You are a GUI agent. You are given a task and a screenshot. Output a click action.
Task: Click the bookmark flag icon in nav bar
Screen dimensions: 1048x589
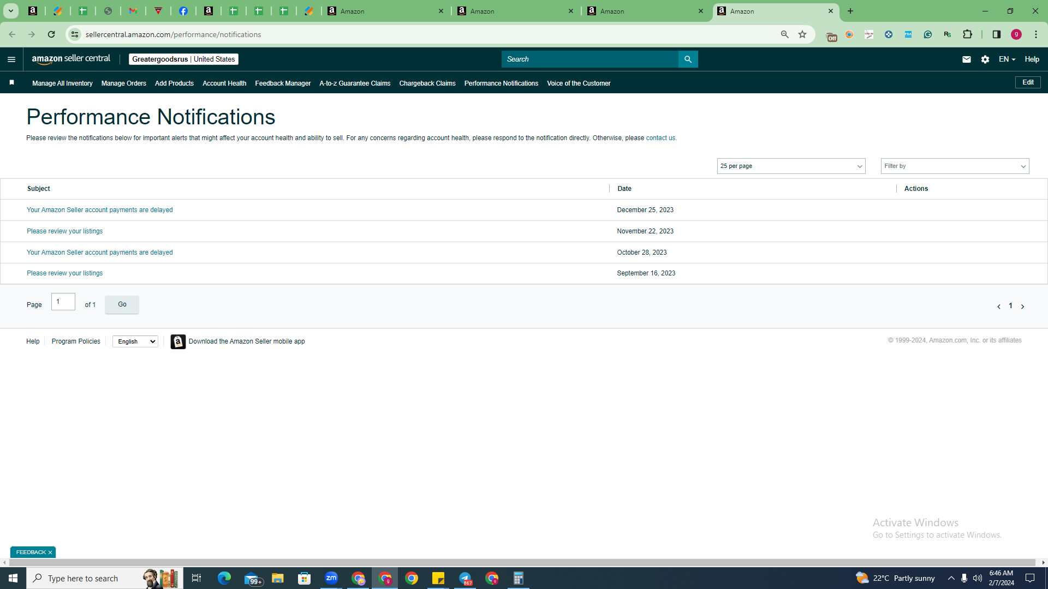[x=11, y=83]
